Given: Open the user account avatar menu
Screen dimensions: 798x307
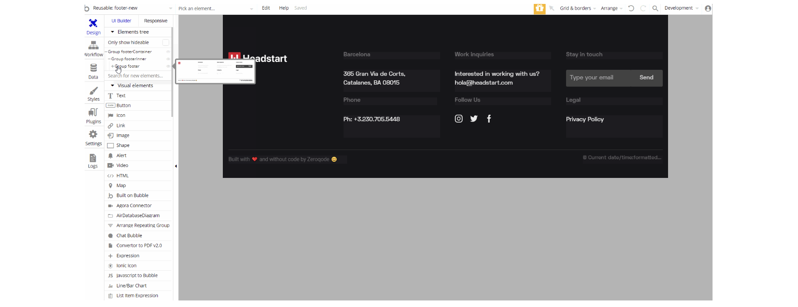Looking at the screenshot, I should tap(708, 8).
